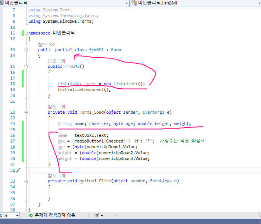Click numericUpDown2.Value on line 29
The width and height of the screenshot is (261, 224).
[123, 153]
